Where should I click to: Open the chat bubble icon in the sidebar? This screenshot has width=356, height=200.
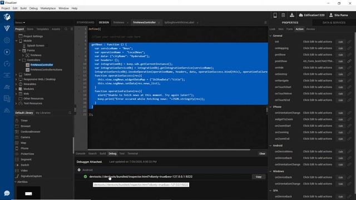7,193
